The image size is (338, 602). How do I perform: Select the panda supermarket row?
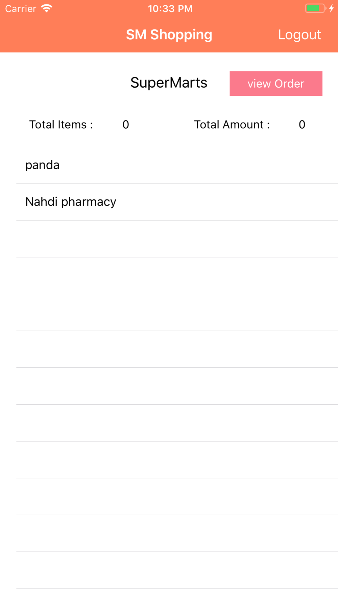(169, 165)
